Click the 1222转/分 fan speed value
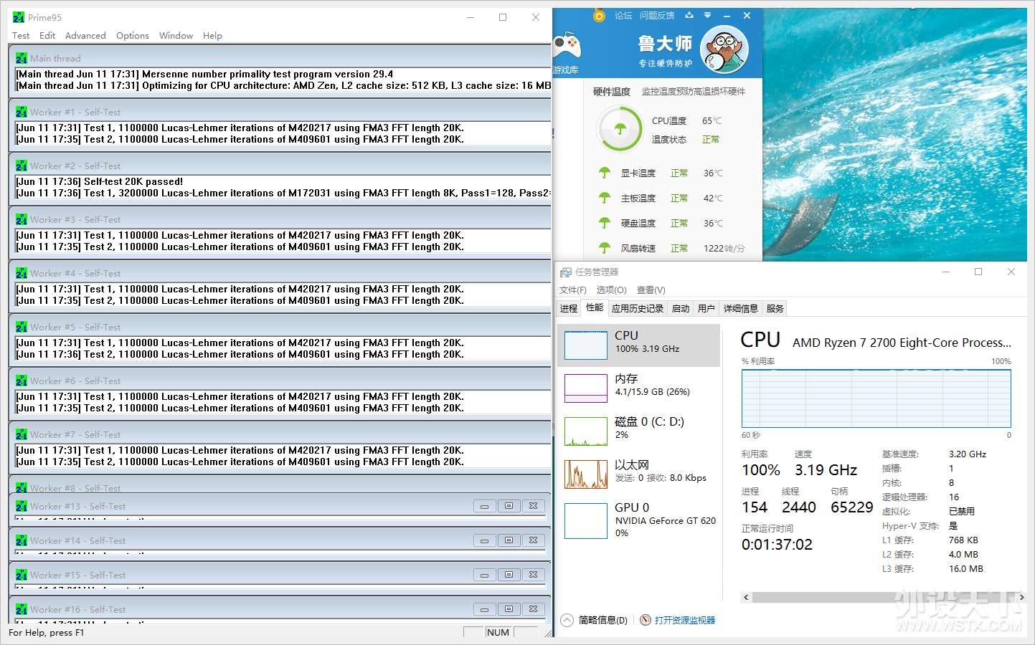 tap(724, 248)
